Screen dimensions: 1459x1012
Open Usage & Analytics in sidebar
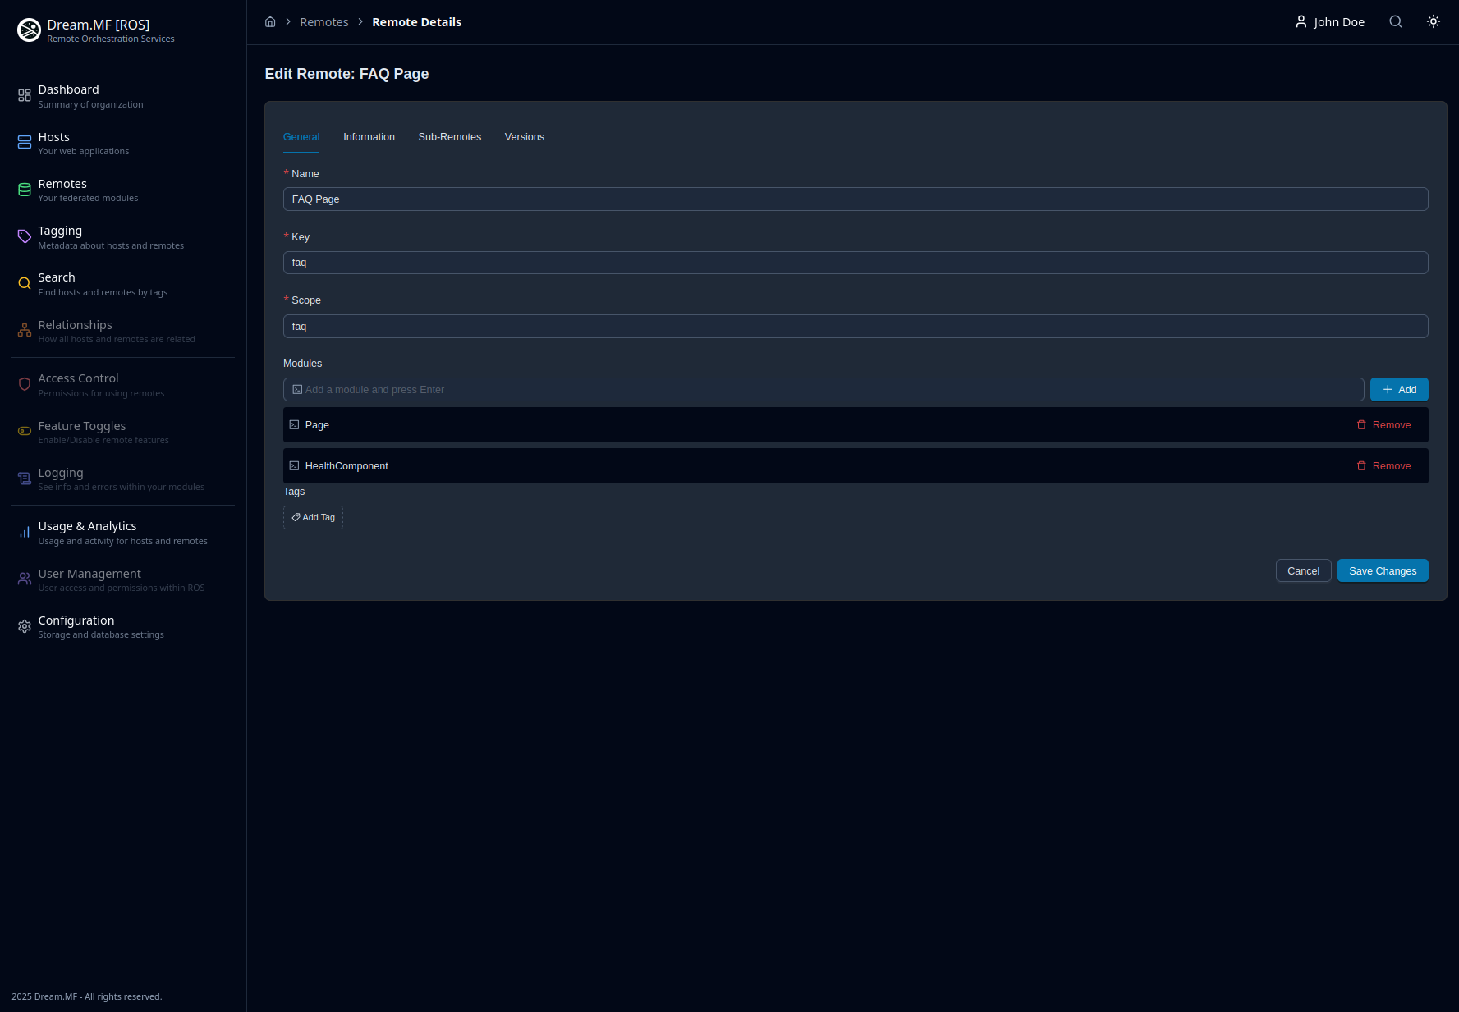[87, 532]
